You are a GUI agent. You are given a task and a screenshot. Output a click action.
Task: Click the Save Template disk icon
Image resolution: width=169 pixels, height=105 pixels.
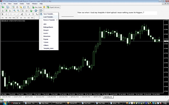pyautogui.click(x=41, y=14)
